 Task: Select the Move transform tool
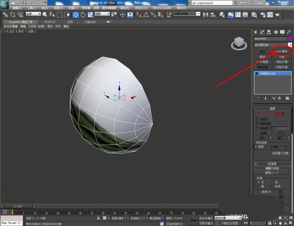76,14
